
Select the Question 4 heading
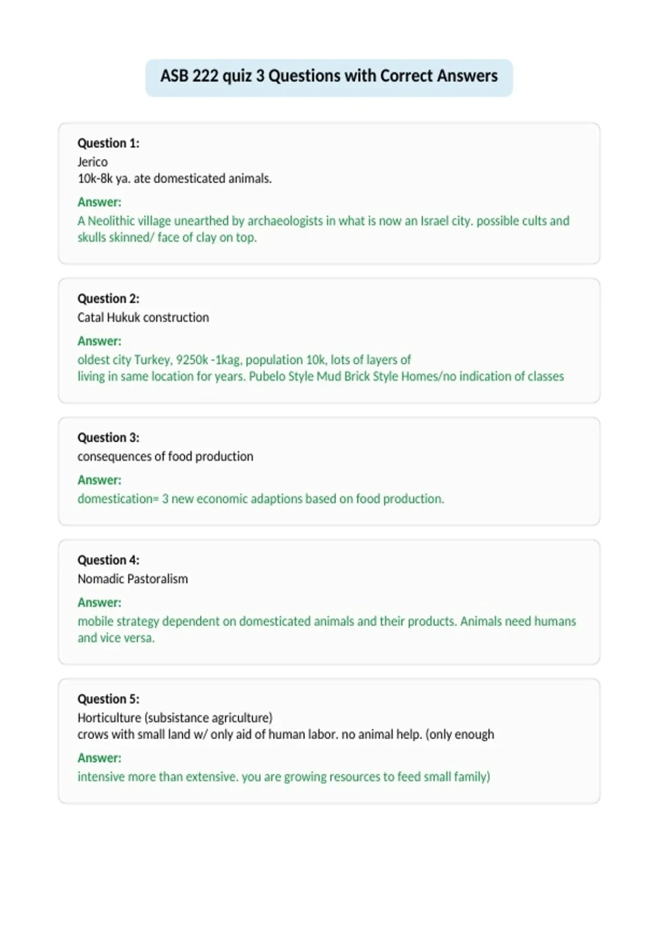(x=108, y=560)
